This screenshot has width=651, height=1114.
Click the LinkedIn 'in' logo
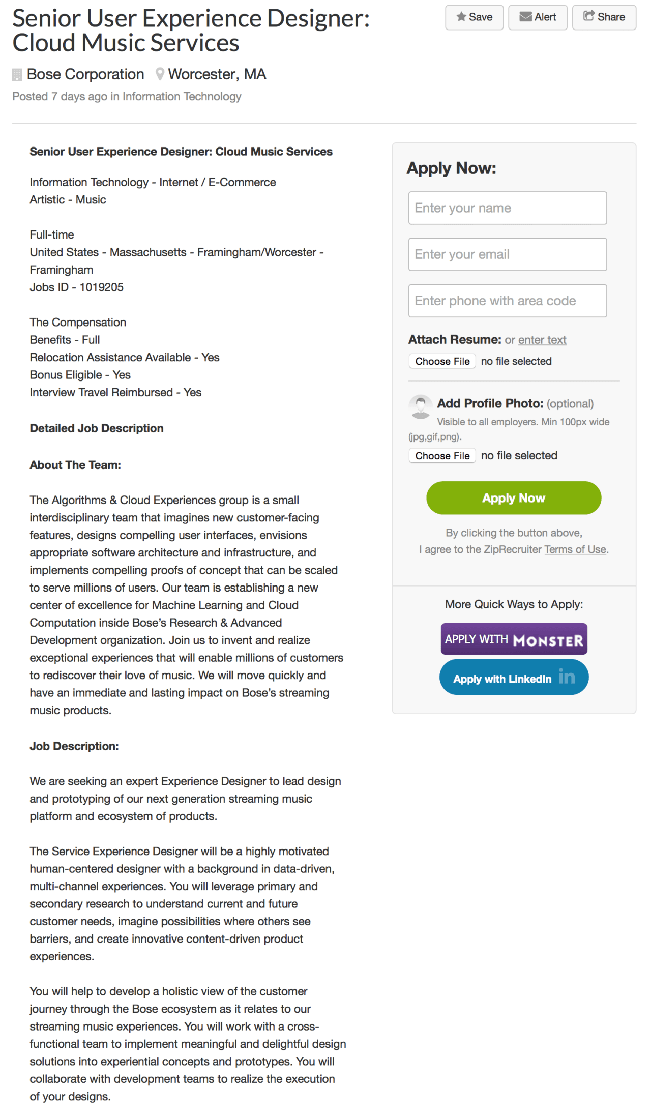(567, 677)
